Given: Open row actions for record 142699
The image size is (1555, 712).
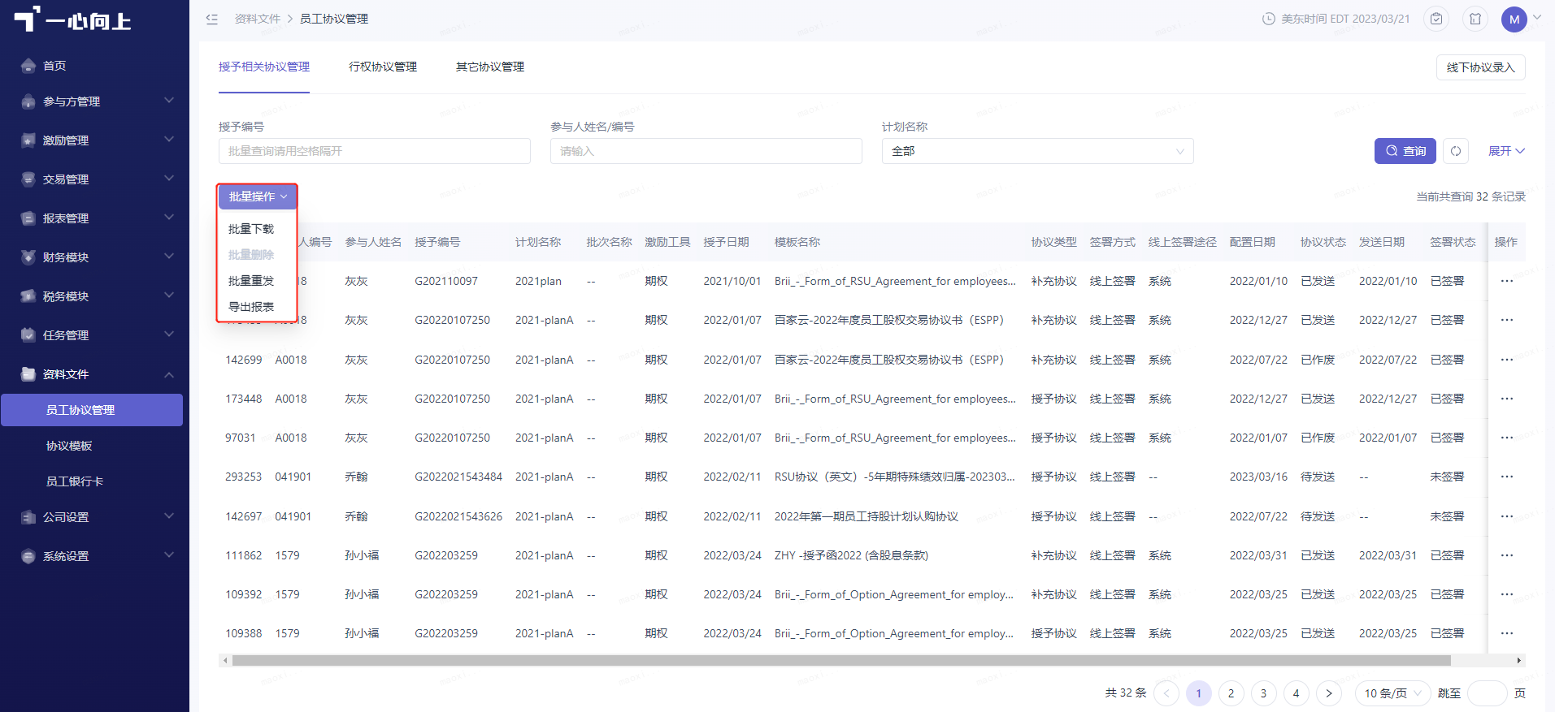Looking at the screenshot, I should (1507, 360).
